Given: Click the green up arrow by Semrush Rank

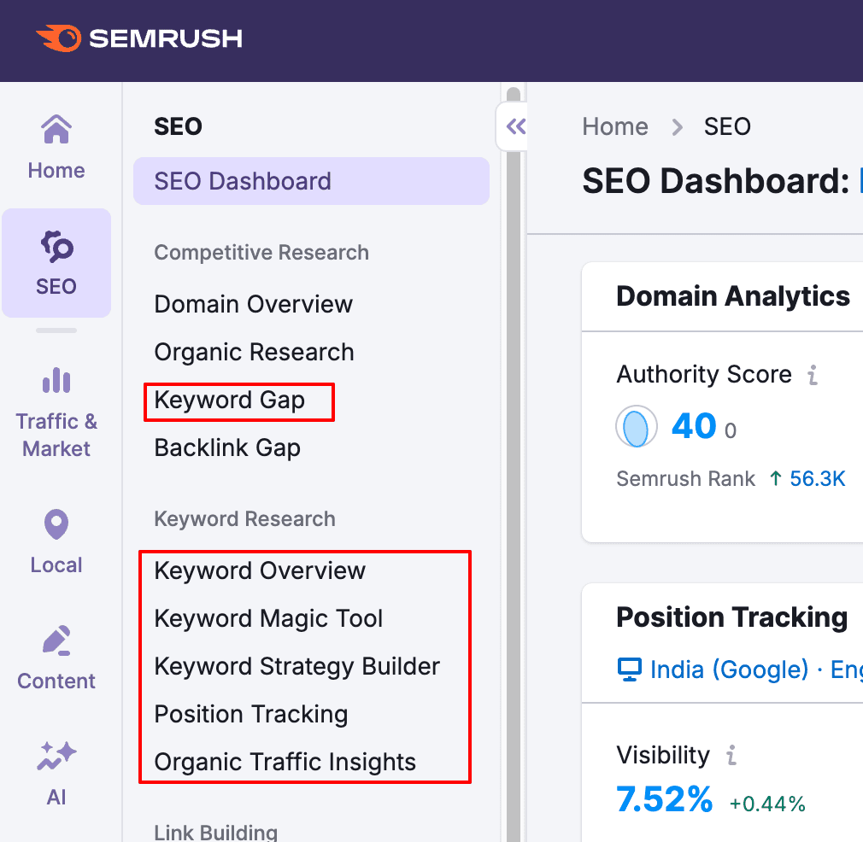Looking at the screenshot, I should tap(776, 478).
